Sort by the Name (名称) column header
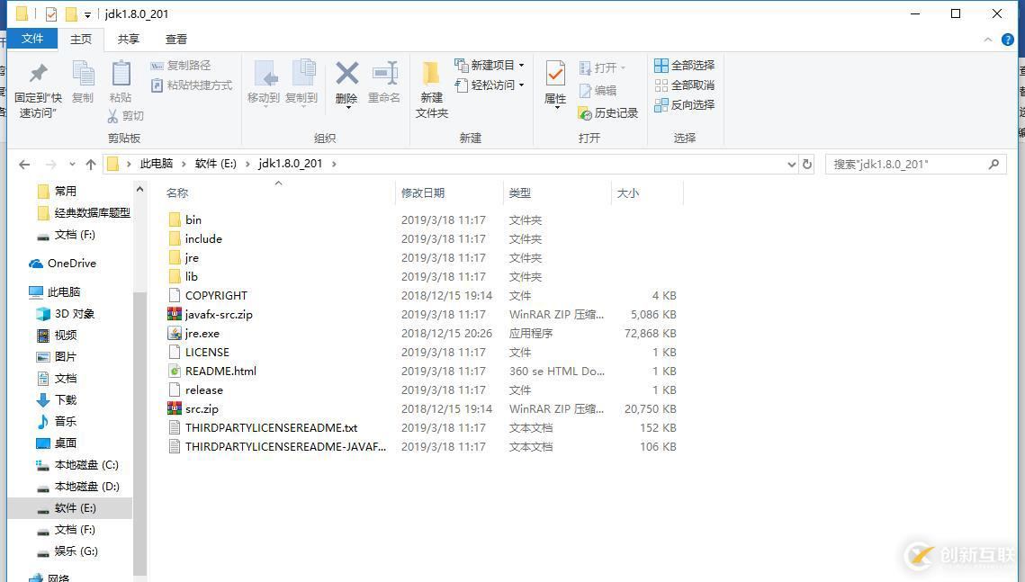 177,193
